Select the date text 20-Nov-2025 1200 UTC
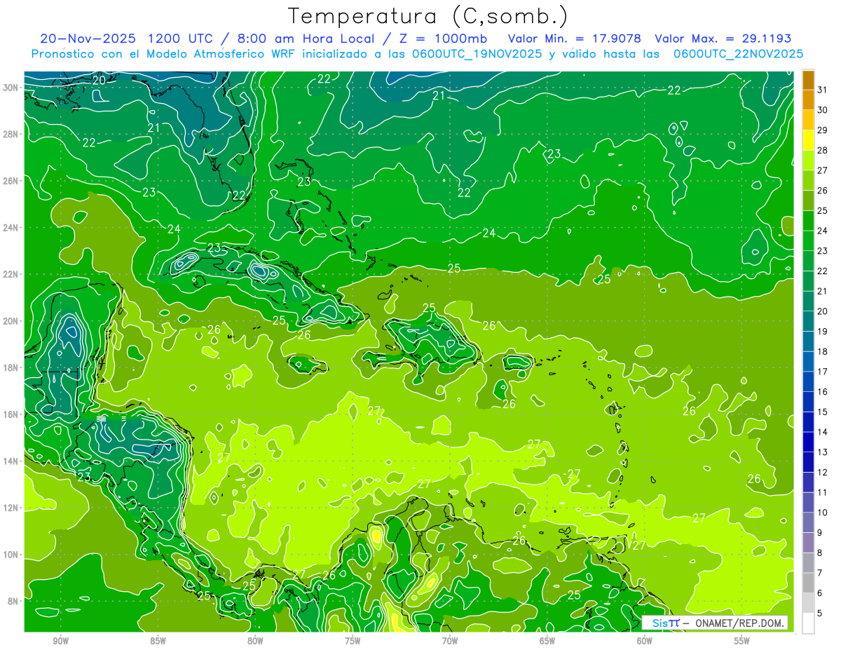The height and width of the screenshot is (650, 841). point(130,39)
